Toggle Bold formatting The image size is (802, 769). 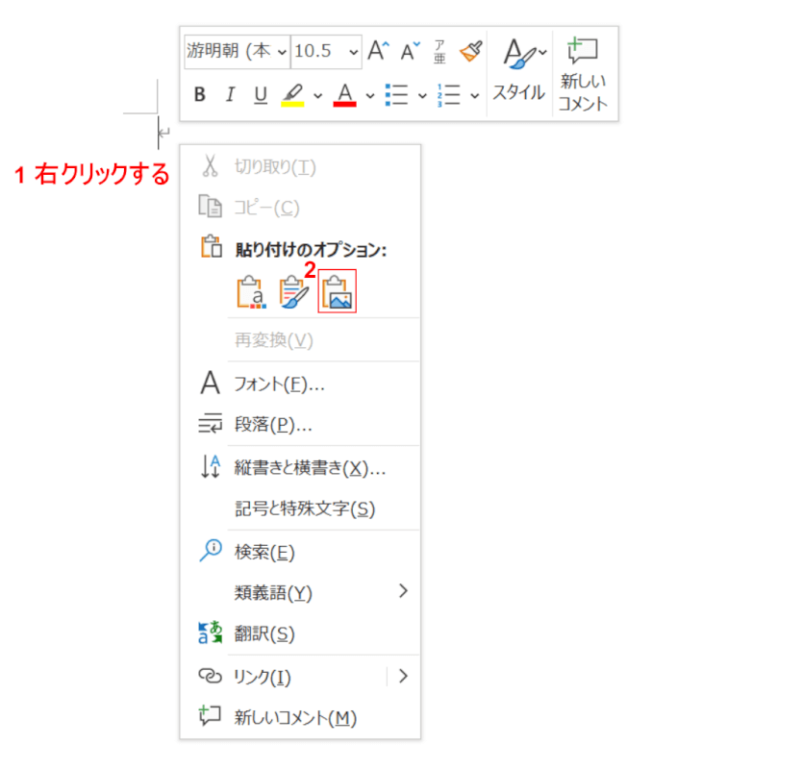pyautogui.click(x=200, y=95)
